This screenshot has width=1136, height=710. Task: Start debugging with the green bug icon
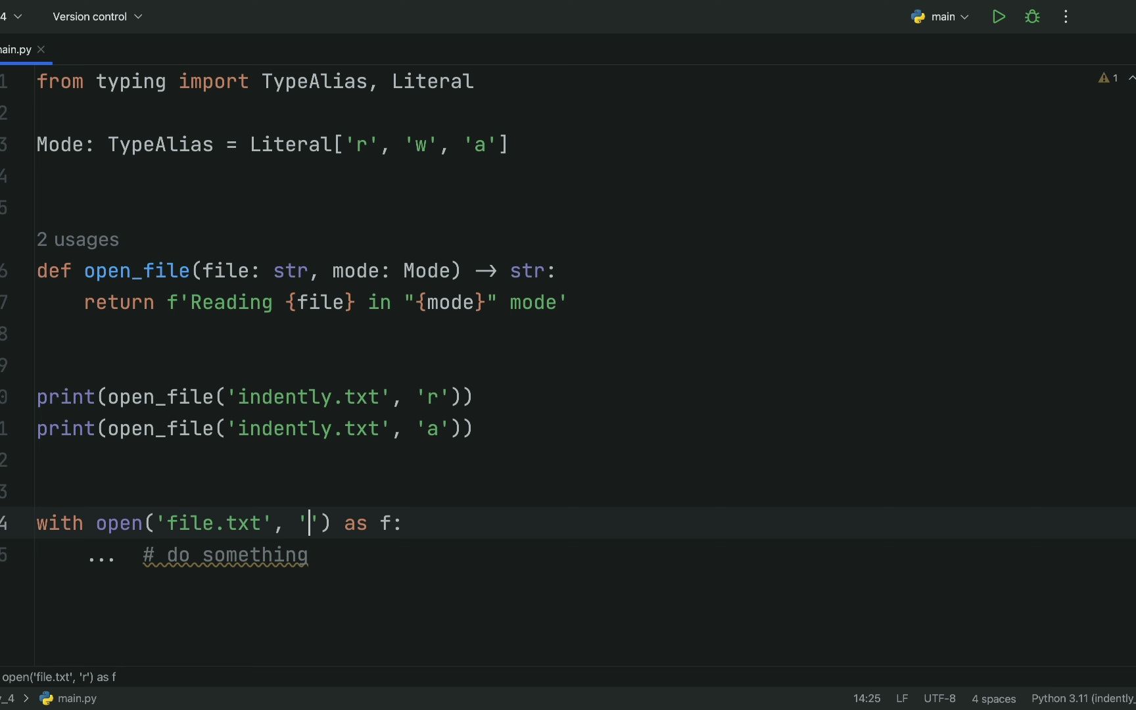(1033, 17)
